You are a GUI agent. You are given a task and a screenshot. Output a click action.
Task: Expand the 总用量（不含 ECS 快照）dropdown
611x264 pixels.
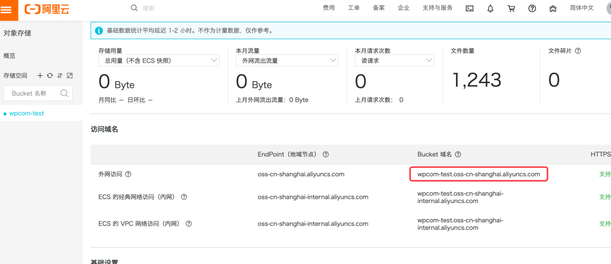[158, 60]
